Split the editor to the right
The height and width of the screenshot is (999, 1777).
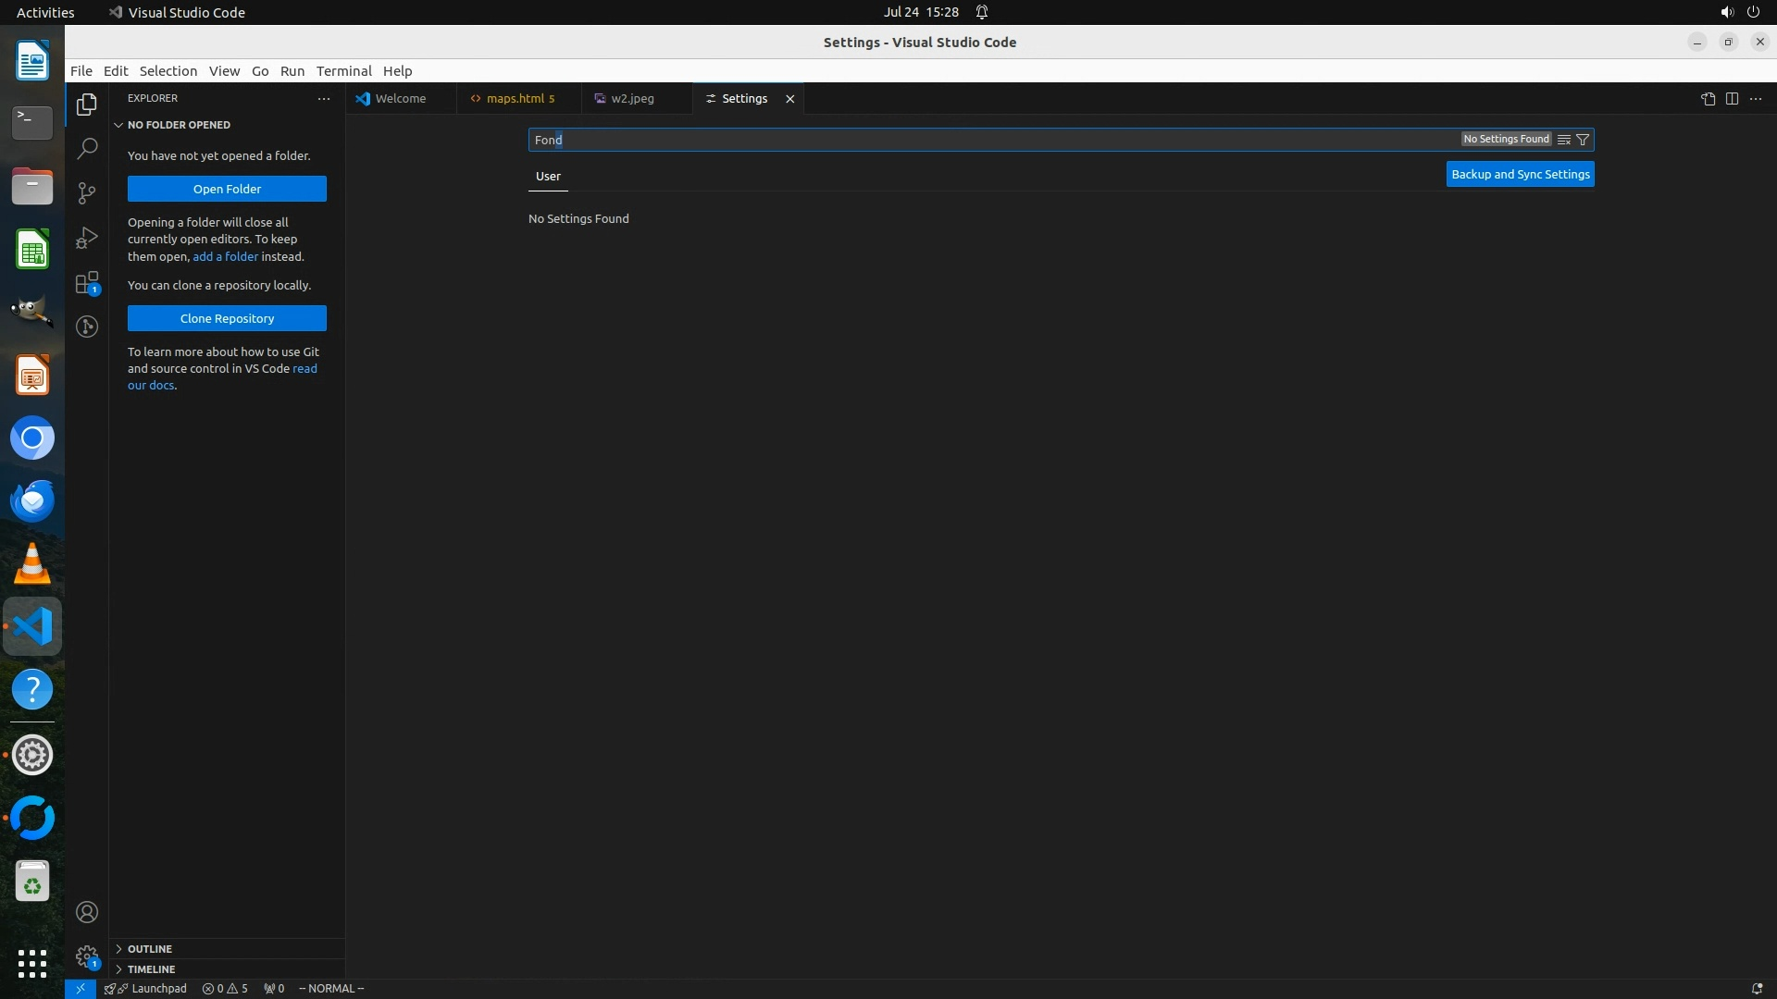point(1732,99)
